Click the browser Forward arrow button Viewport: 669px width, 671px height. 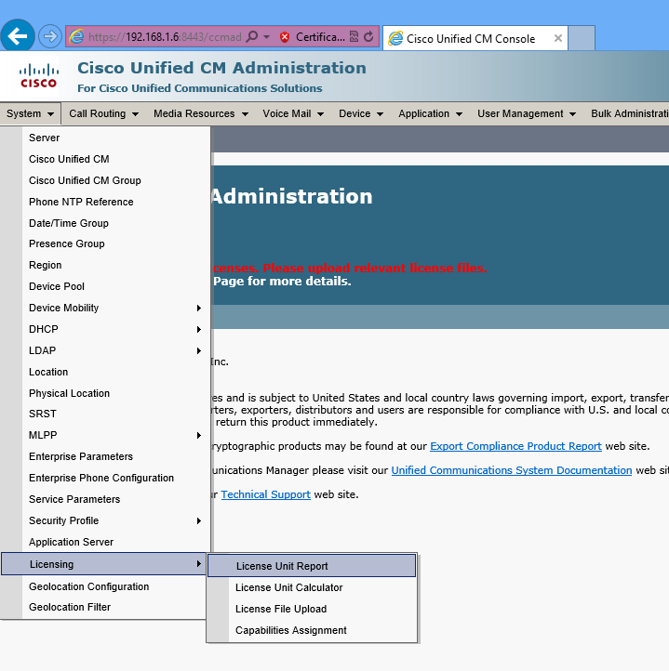click(49, 36)
